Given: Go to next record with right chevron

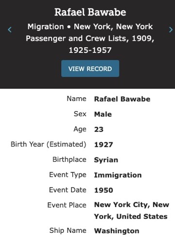Looking at the screenshot, I should (171, 30).
